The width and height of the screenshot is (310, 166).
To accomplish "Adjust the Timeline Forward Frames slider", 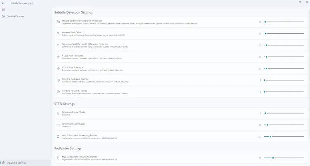I will [284, 92].
